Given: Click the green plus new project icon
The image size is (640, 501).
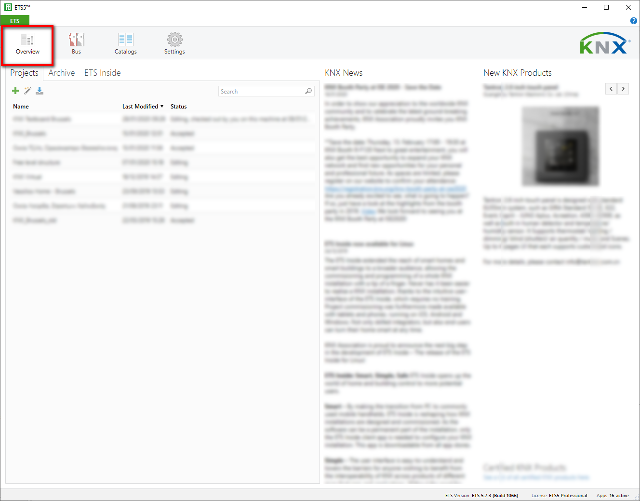Looking at the screenshot, I should click(15, 91).
